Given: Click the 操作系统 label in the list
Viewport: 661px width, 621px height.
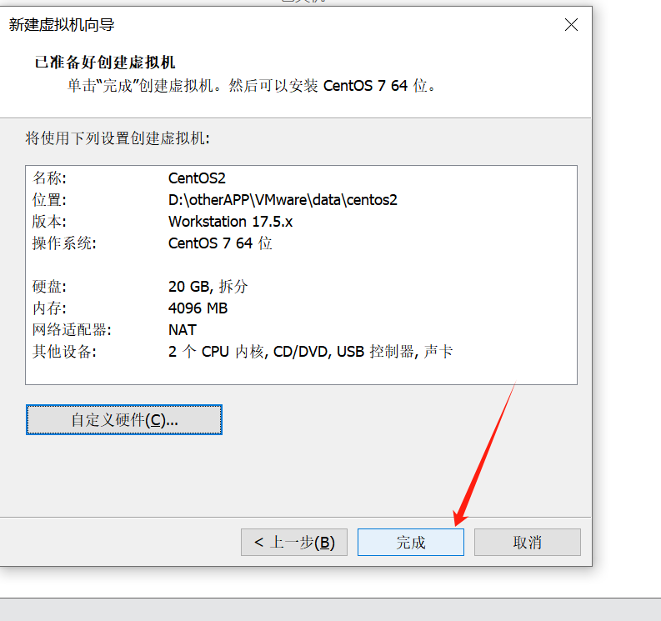Looking at the screenshot, I should 64,243.
